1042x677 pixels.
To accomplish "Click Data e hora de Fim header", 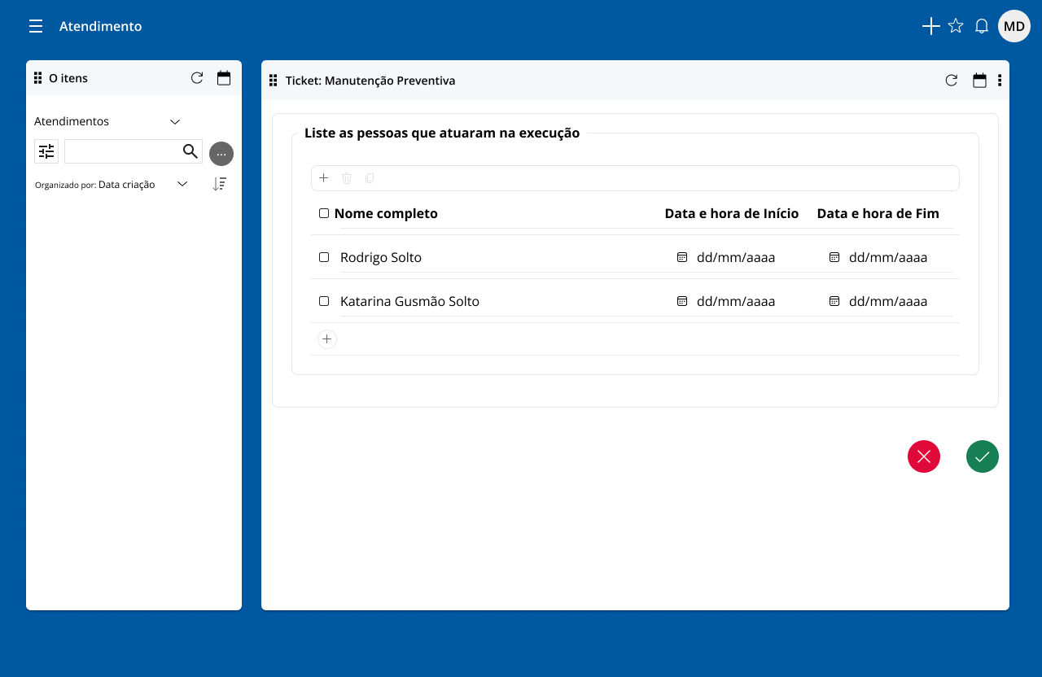I will (x=878, y=213).
